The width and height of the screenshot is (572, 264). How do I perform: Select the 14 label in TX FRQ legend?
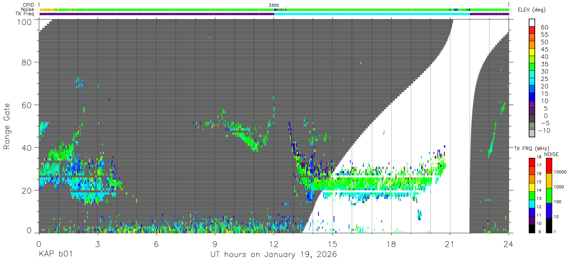point(539,190)
